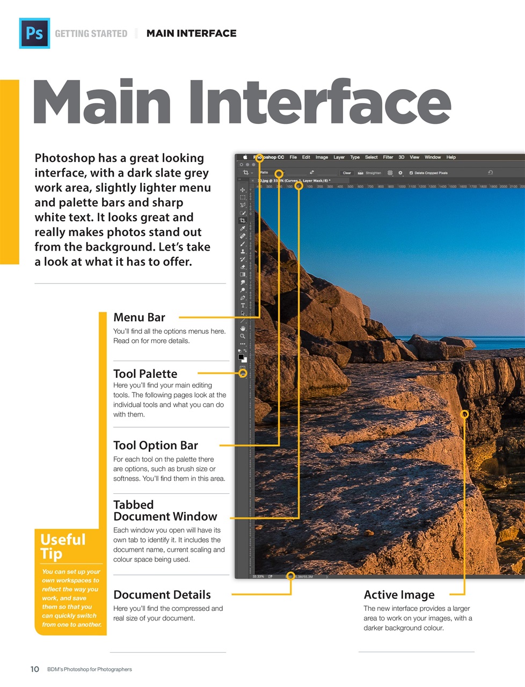This screenshot has width=525, height=687.
Task: Activate the Zoom tool
Action: (243, 335)
